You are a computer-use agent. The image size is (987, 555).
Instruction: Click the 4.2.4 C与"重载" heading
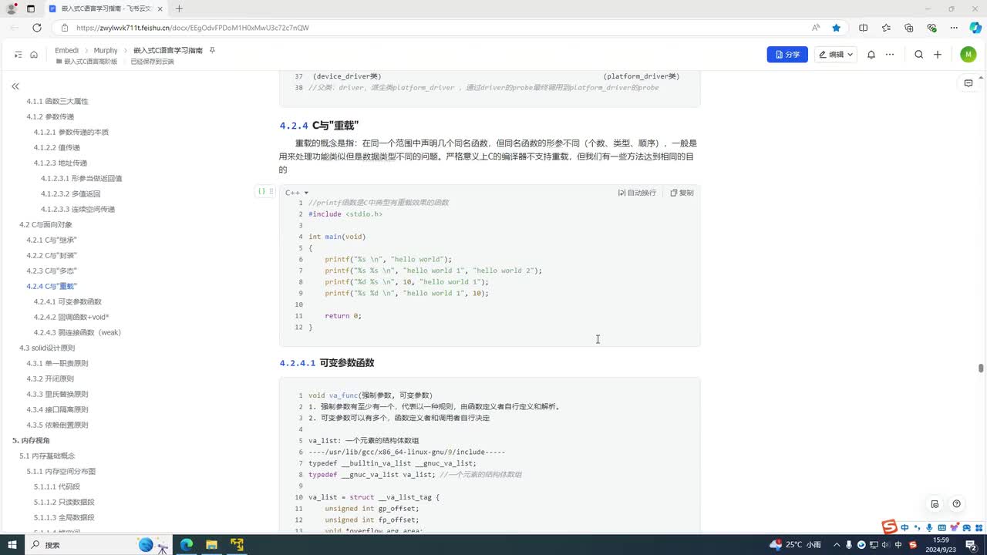coord(319,126)
